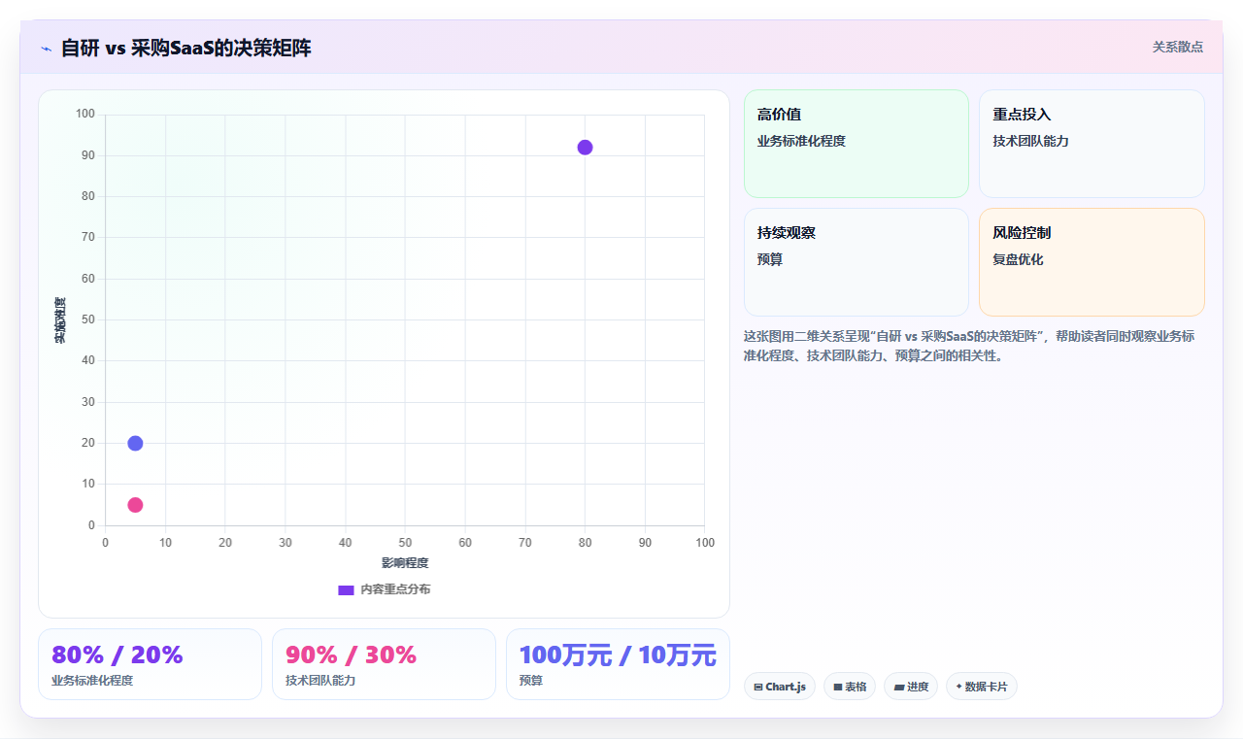Screen dimensions: 1243x739
Task: Click the lightning icon beside the title
Action: click(46, 48)
